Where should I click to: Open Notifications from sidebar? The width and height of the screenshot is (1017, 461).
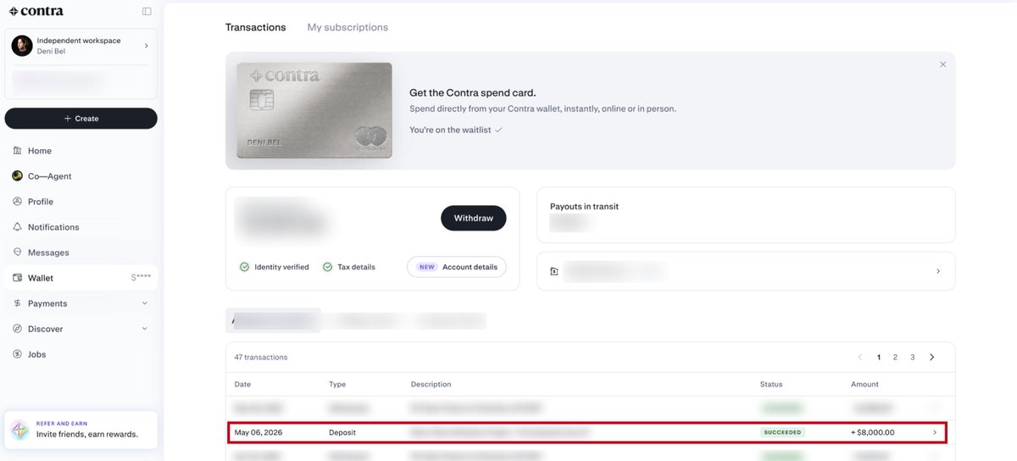(81, 227)
